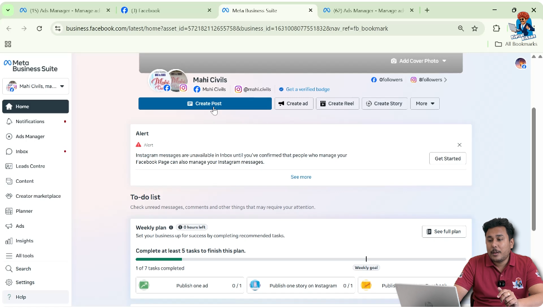
Task: Click the bookmark star icon
Action: pos(475,28)
